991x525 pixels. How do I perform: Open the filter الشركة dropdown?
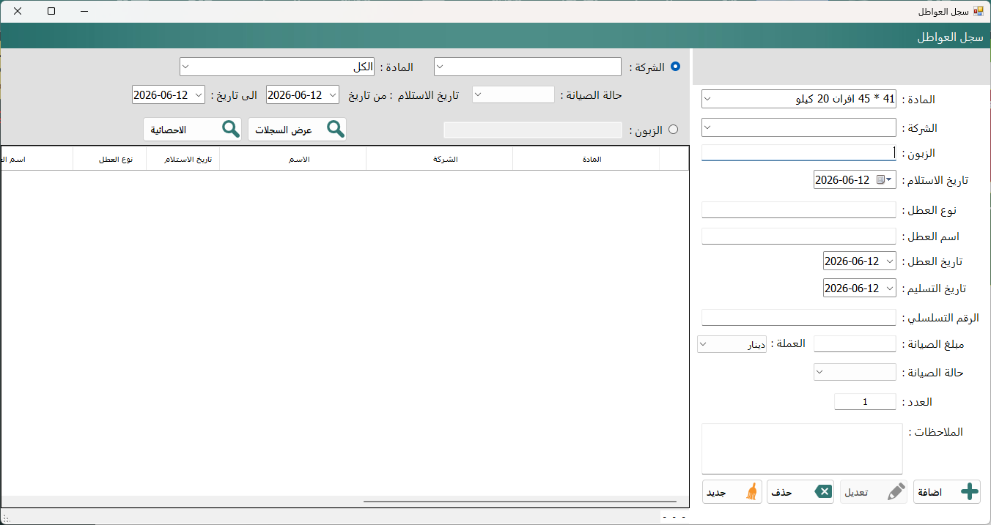pyautogui.click(x=440, y=67)
